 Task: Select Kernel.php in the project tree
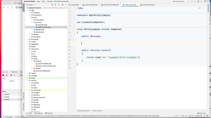tap(40, 32)
